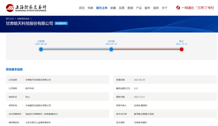Select 中信建投证券股份有限公司 sponsor value
The image size is (218, 126).
(x=38, y=105)
